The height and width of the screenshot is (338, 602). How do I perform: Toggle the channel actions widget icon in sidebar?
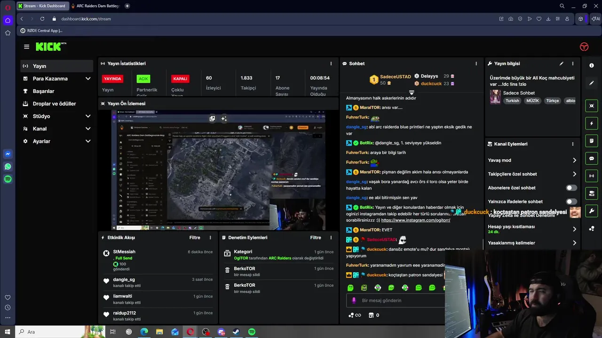(x=592, y=193)
